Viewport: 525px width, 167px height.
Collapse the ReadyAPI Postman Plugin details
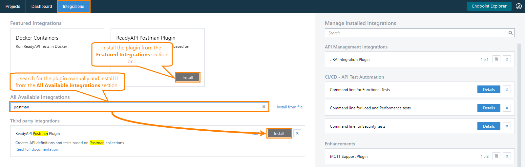(x=297, y=133)
